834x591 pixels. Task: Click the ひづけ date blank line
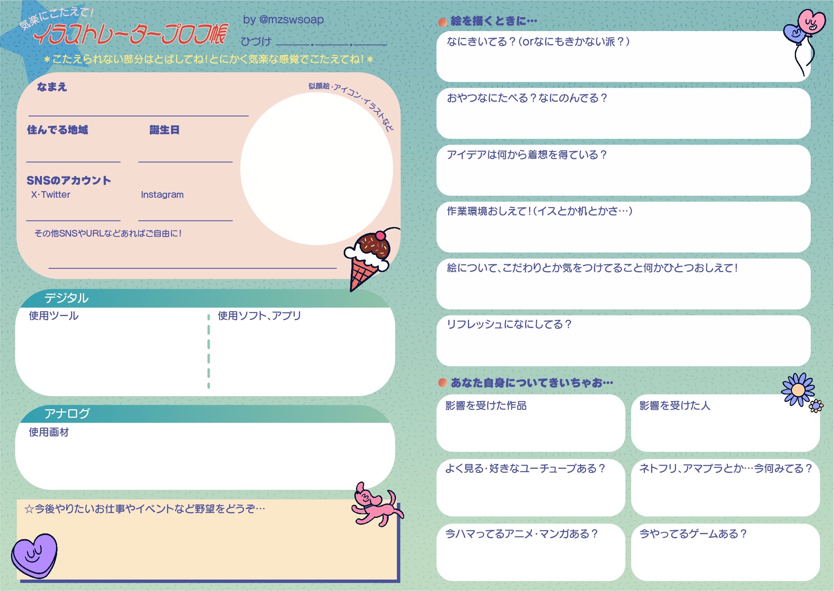[331, 44]
